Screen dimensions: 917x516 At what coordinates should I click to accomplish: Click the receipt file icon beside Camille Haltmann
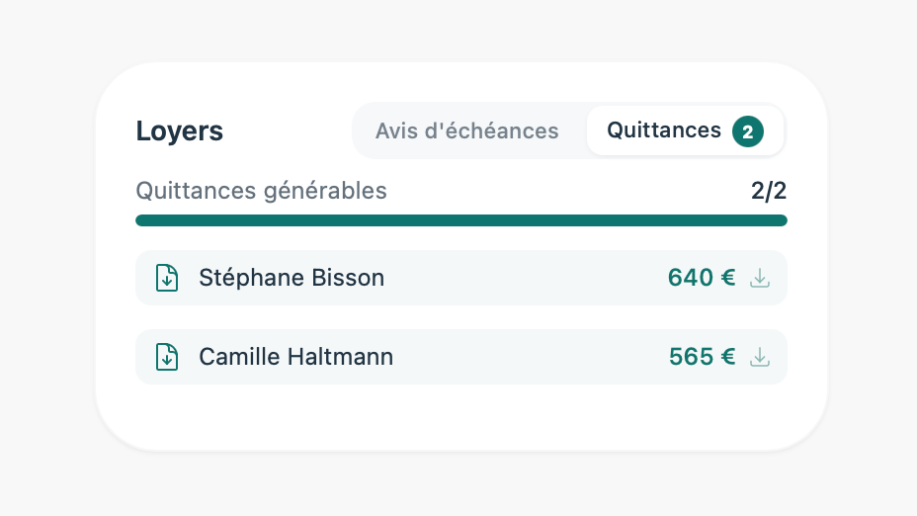(167, 357)
